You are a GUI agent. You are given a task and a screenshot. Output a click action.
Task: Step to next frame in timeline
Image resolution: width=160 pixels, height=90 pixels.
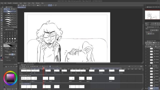point(36,66)
